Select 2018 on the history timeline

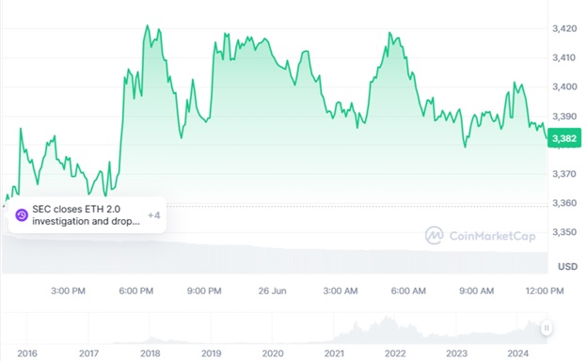click(151, 353)
